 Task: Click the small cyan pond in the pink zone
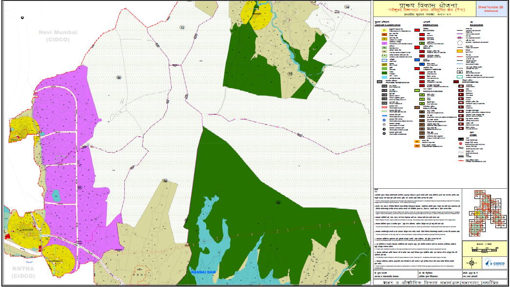(56, 196)
